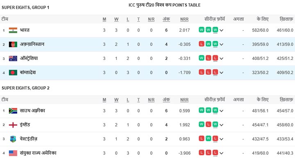Open the भारत team link

25,30
